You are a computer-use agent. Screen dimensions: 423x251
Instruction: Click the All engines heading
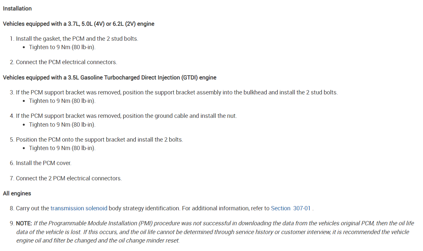17,193
